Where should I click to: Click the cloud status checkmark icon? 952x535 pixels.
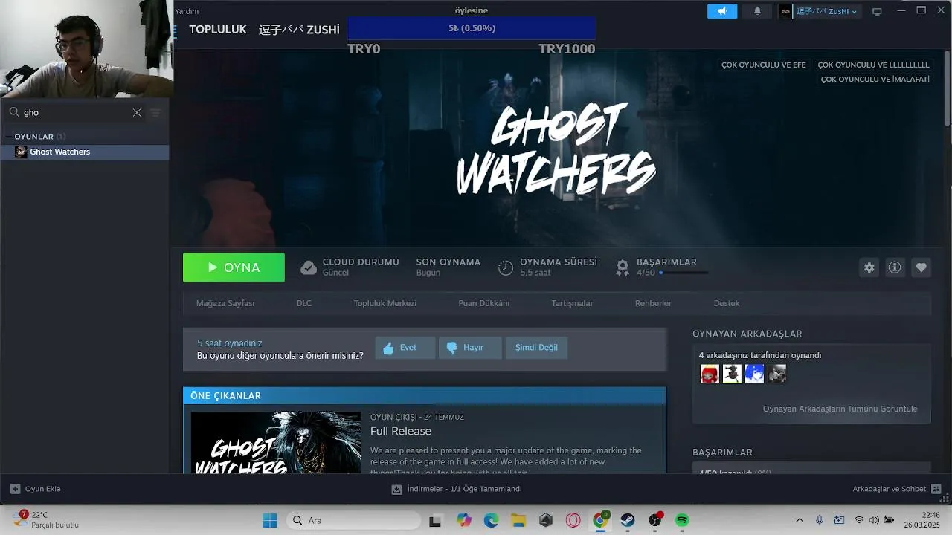(309, 267)
